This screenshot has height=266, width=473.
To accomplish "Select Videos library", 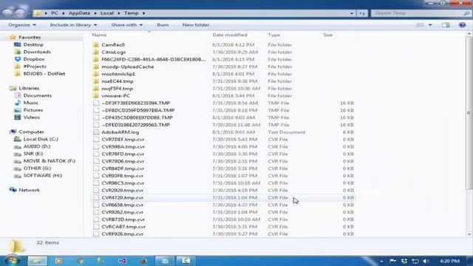I will 31,117.
